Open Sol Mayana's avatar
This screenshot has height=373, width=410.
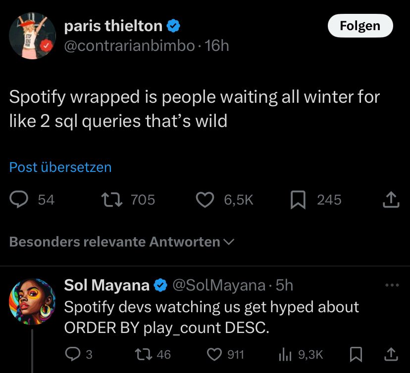32,300
